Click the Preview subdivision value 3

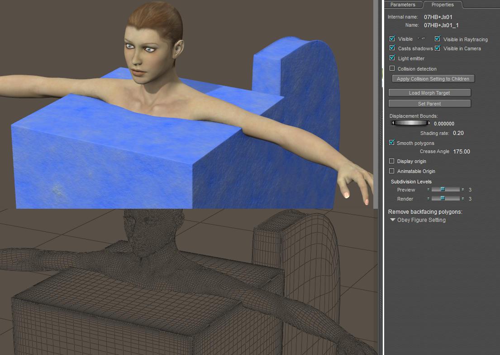[470, 190]
